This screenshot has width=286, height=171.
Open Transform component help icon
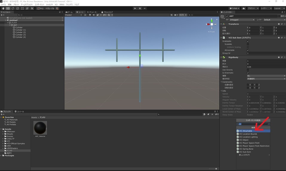279,24
